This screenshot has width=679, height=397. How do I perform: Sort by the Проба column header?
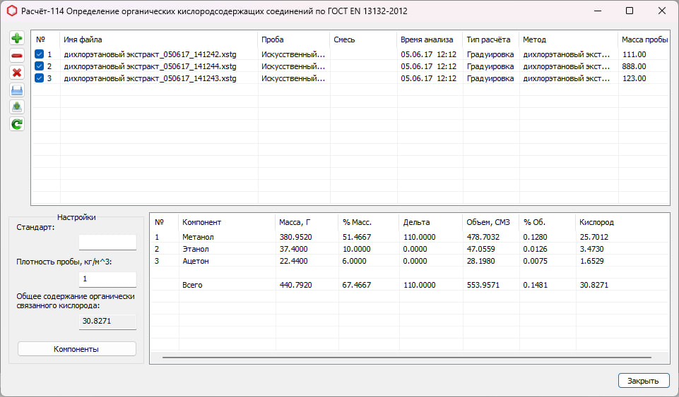click(294, 39)
